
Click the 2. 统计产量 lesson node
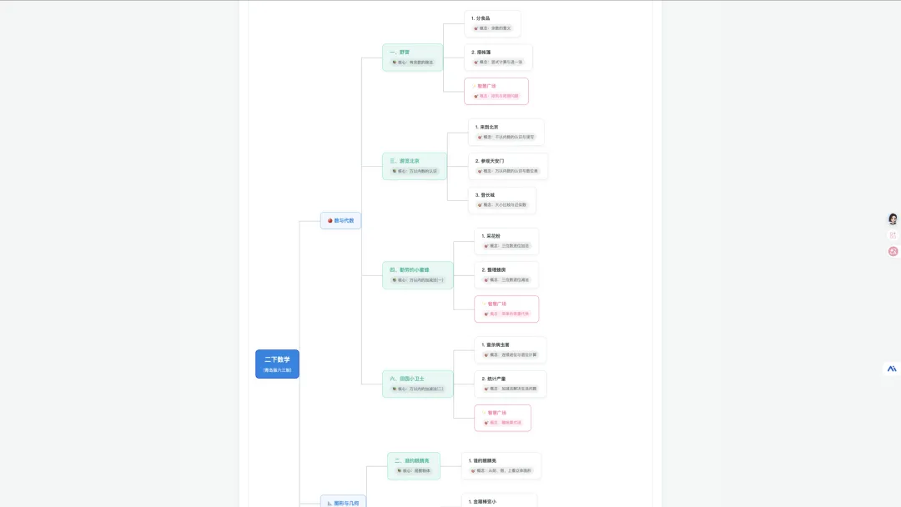tap(509, 383)
